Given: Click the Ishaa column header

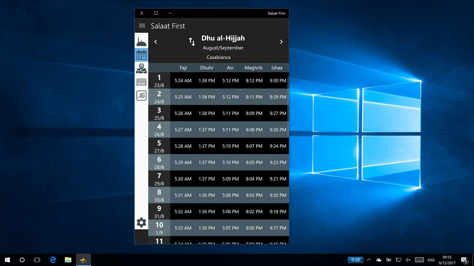Looking at the screenshot, I should click(x=277, y=68).
